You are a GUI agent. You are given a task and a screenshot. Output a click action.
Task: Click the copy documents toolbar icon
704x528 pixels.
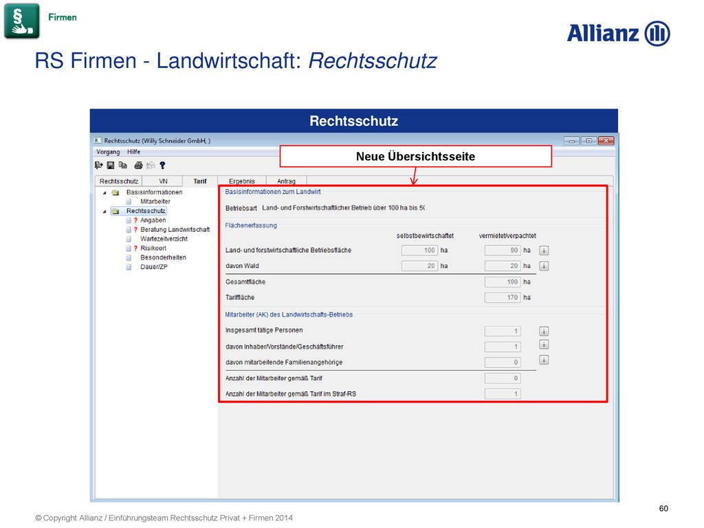coord(122,166)
